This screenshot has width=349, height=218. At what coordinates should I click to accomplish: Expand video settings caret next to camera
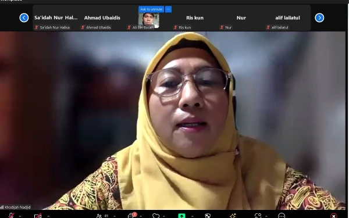(x=48, y=216)
